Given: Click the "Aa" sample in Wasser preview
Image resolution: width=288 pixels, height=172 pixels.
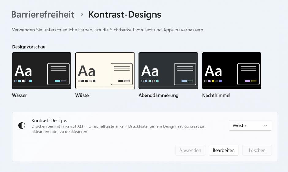Looking at the screenshot, I should [23, 71].
